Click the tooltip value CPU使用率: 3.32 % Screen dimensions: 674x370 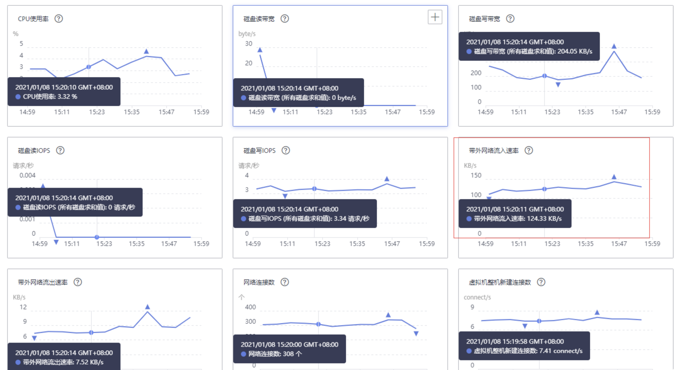(x=50, y=96)
